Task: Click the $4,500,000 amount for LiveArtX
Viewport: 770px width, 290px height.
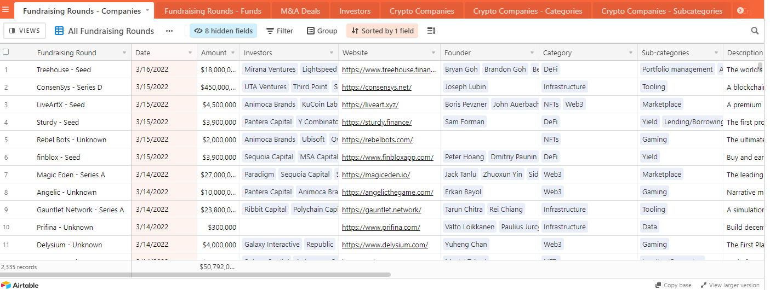Action: pos(219,105)
